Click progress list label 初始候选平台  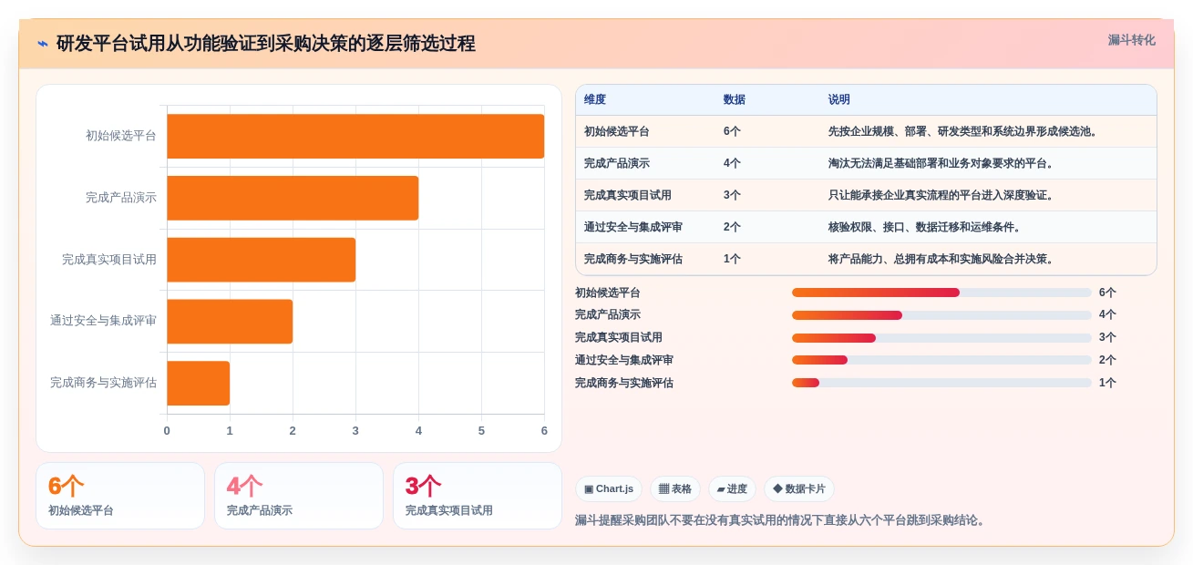608,293
